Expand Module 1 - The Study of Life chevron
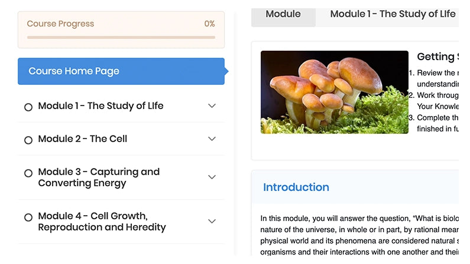The width and height of the screenshot is (470, 264). coord(212,106)
